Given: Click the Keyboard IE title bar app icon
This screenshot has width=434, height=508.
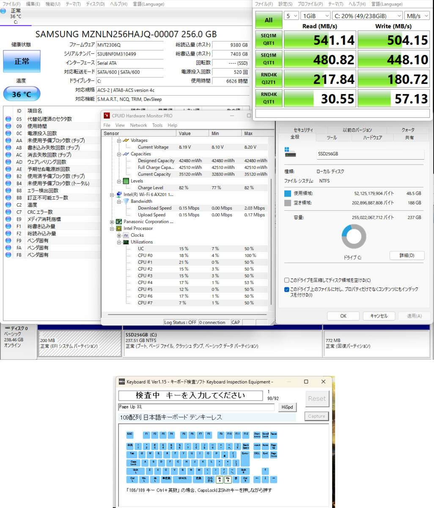Looking at the screenshot, I should (122, 382).
